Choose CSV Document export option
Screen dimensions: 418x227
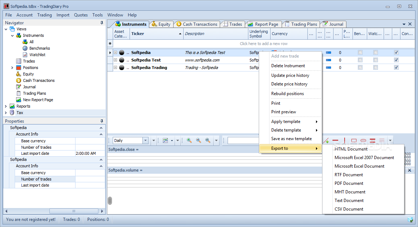[x=349, y=209]
